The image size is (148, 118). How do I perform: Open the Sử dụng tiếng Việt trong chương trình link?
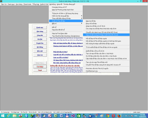click(68, 60)
